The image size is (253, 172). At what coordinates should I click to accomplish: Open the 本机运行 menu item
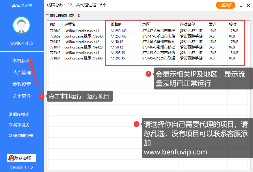pyautogui.click(x=21, y=61)
